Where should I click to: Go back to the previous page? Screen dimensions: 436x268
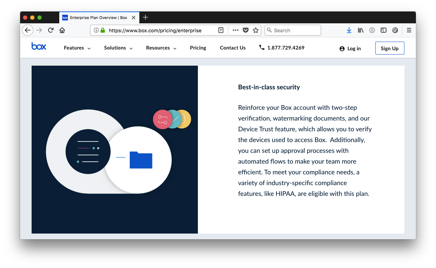[x=28, y=30]
